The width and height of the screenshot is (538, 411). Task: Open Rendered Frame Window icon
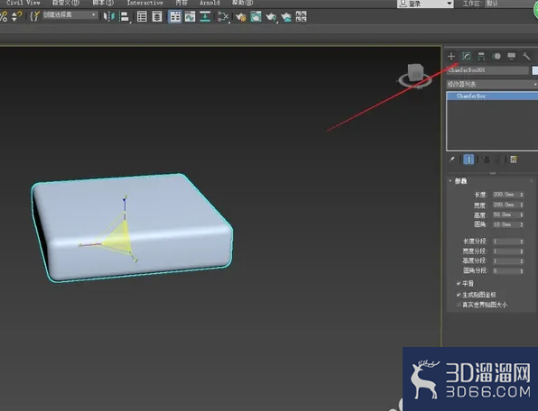click(255, 16)
